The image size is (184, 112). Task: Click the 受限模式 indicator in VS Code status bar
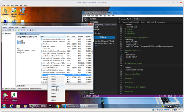tap(87, 96)
